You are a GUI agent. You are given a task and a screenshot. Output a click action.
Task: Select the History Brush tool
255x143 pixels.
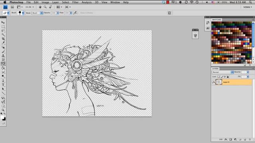point(3,60)
